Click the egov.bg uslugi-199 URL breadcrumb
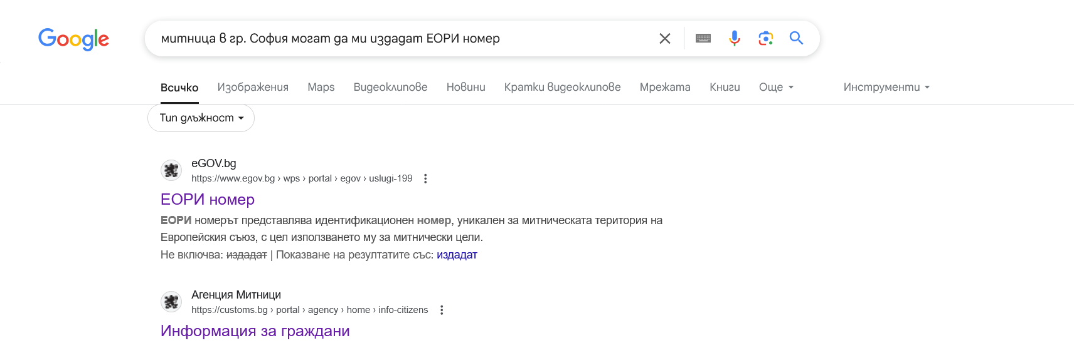 pyautogui.click(x=302, y=178)
